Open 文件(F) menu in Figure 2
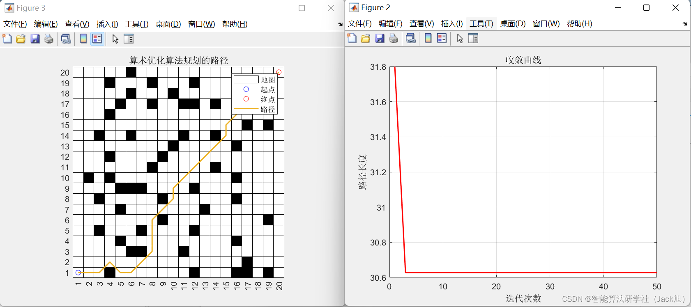Viewport: 691px width, 307px height. tap(360, 24)
